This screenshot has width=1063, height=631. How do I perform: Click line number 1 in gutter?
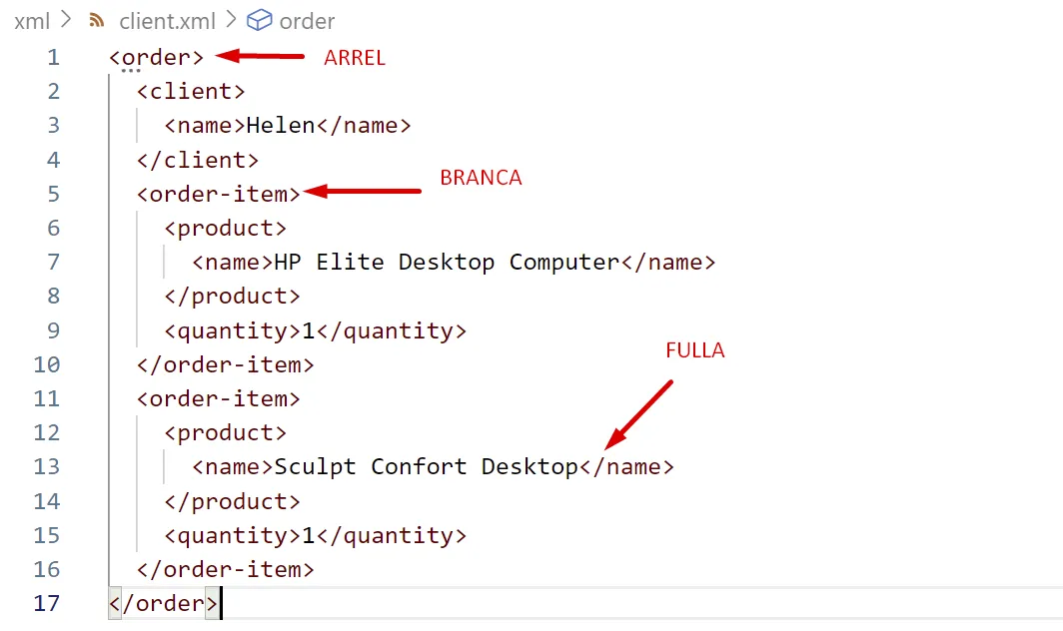tap(53, 58)
